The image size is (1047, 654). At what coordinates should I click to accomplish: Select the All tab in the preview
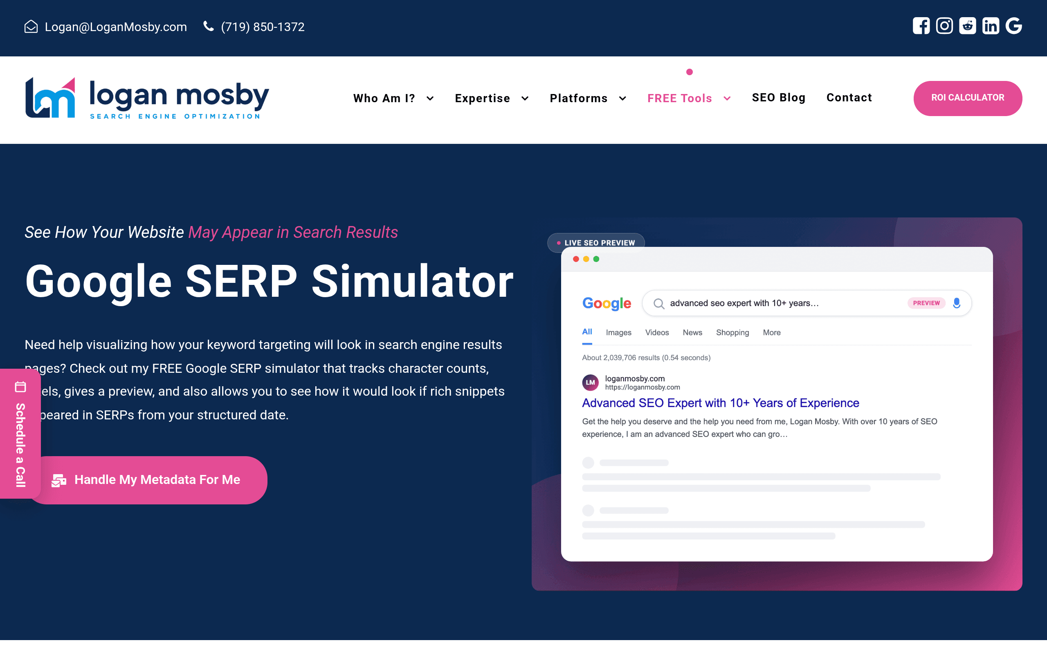pos(587,332)
